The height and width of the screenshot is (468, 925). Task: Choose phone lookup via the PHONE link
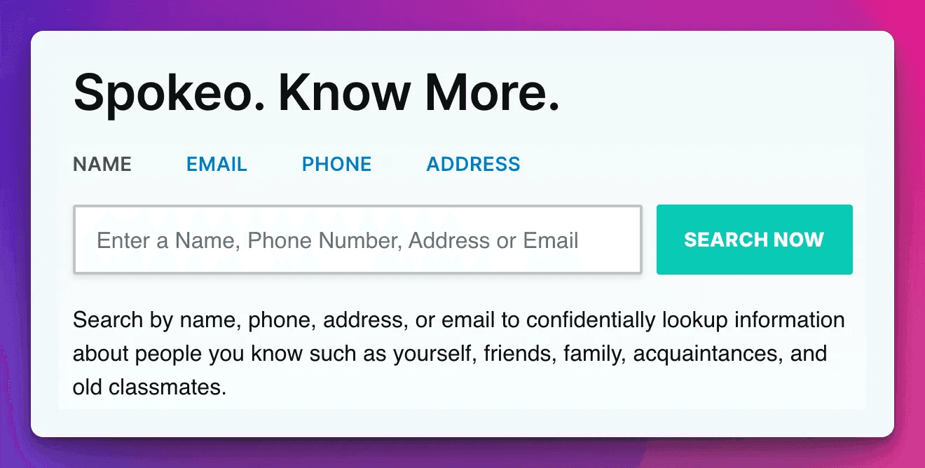[x=336, y=165]
